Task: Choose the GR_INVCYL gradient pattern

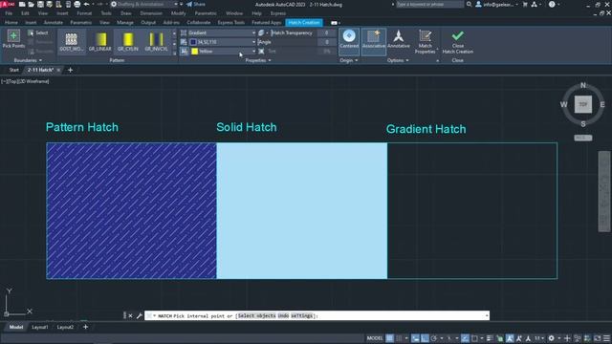Action: coord(156,41)
